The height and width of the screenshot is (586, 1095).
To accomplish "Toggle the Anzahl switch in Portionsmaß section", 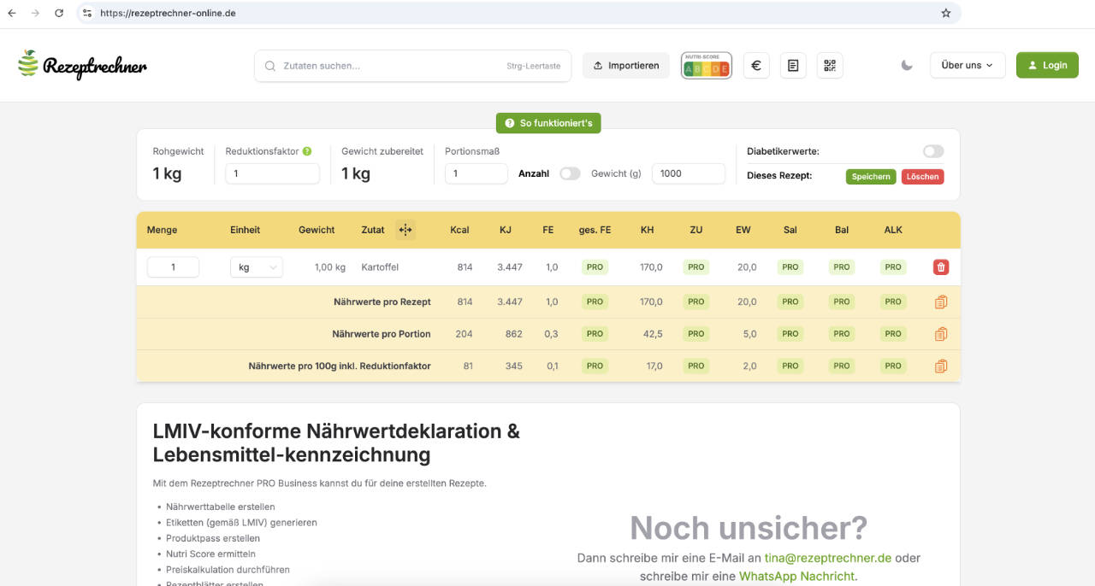I will click(x=570, y=173).
